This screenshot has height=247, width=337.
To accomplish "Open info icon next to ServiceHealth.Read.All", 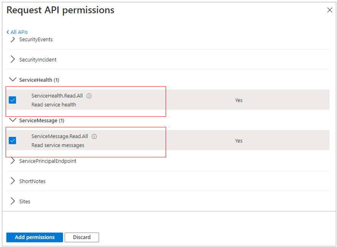I will click(89, 96).
